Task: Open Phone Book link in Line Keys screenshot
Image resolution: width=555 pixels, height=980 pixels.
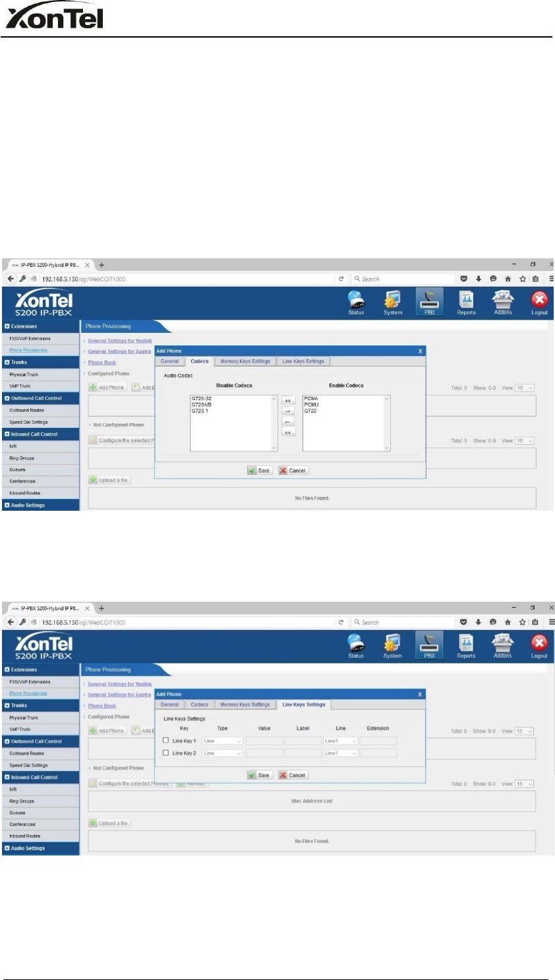Action: (x=102, y=706)
